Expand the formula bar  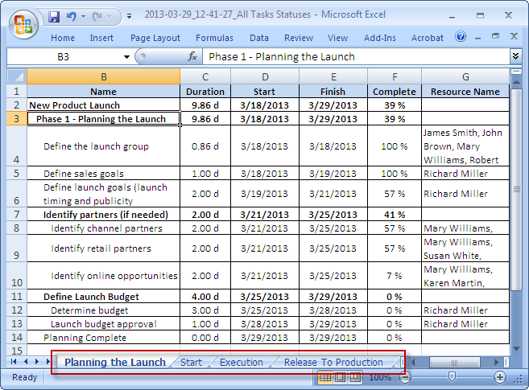tap(515, 56)
